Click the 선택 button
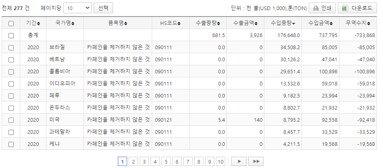Screen dimensions: 383x168 click(103, 8)
